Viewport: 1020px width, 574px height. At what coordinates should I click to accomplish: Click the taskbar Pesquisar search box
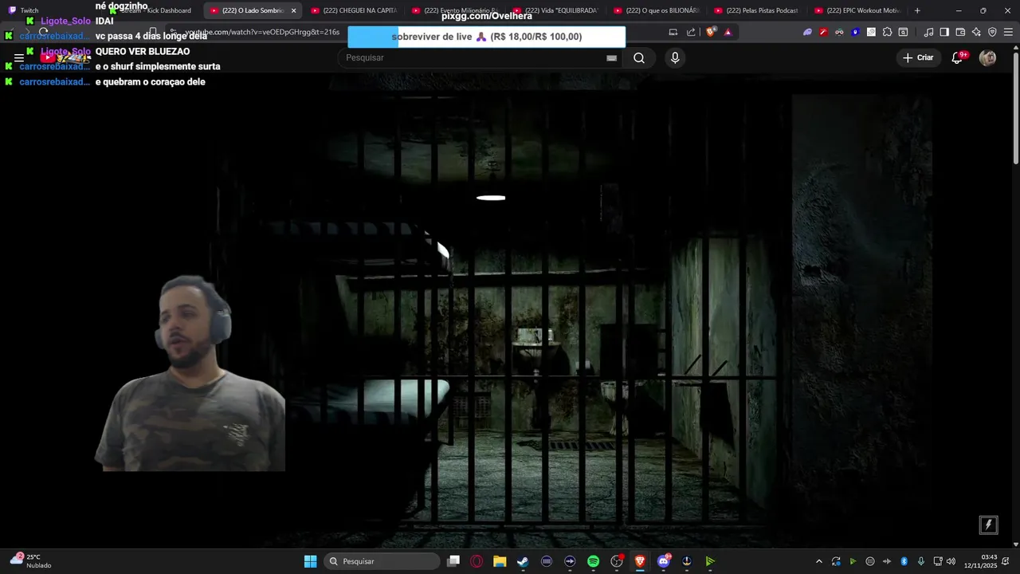pyautogui.click(x=382, y=561)
